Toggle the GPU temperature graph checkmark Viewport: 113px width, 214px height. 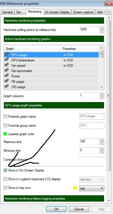coord(6,60)
